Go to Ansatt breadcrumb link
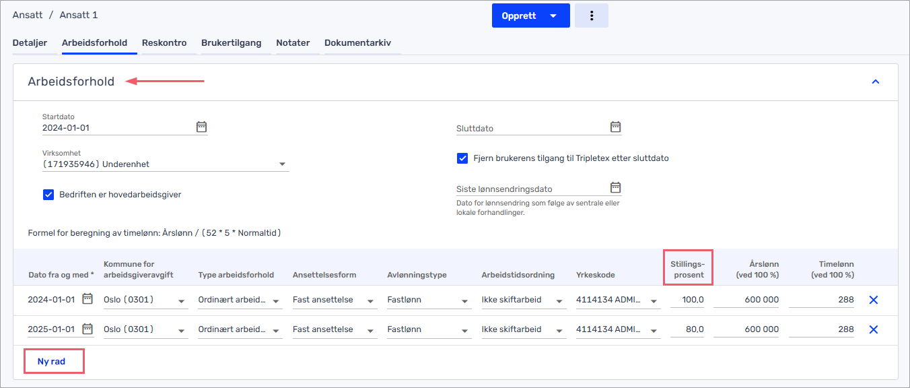 click(x=27, y=15)
